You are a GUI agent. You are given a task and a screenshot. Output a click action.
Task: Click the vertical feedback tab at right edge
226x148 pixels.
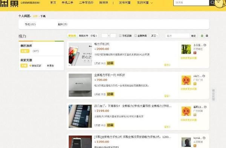pos(213,95)
